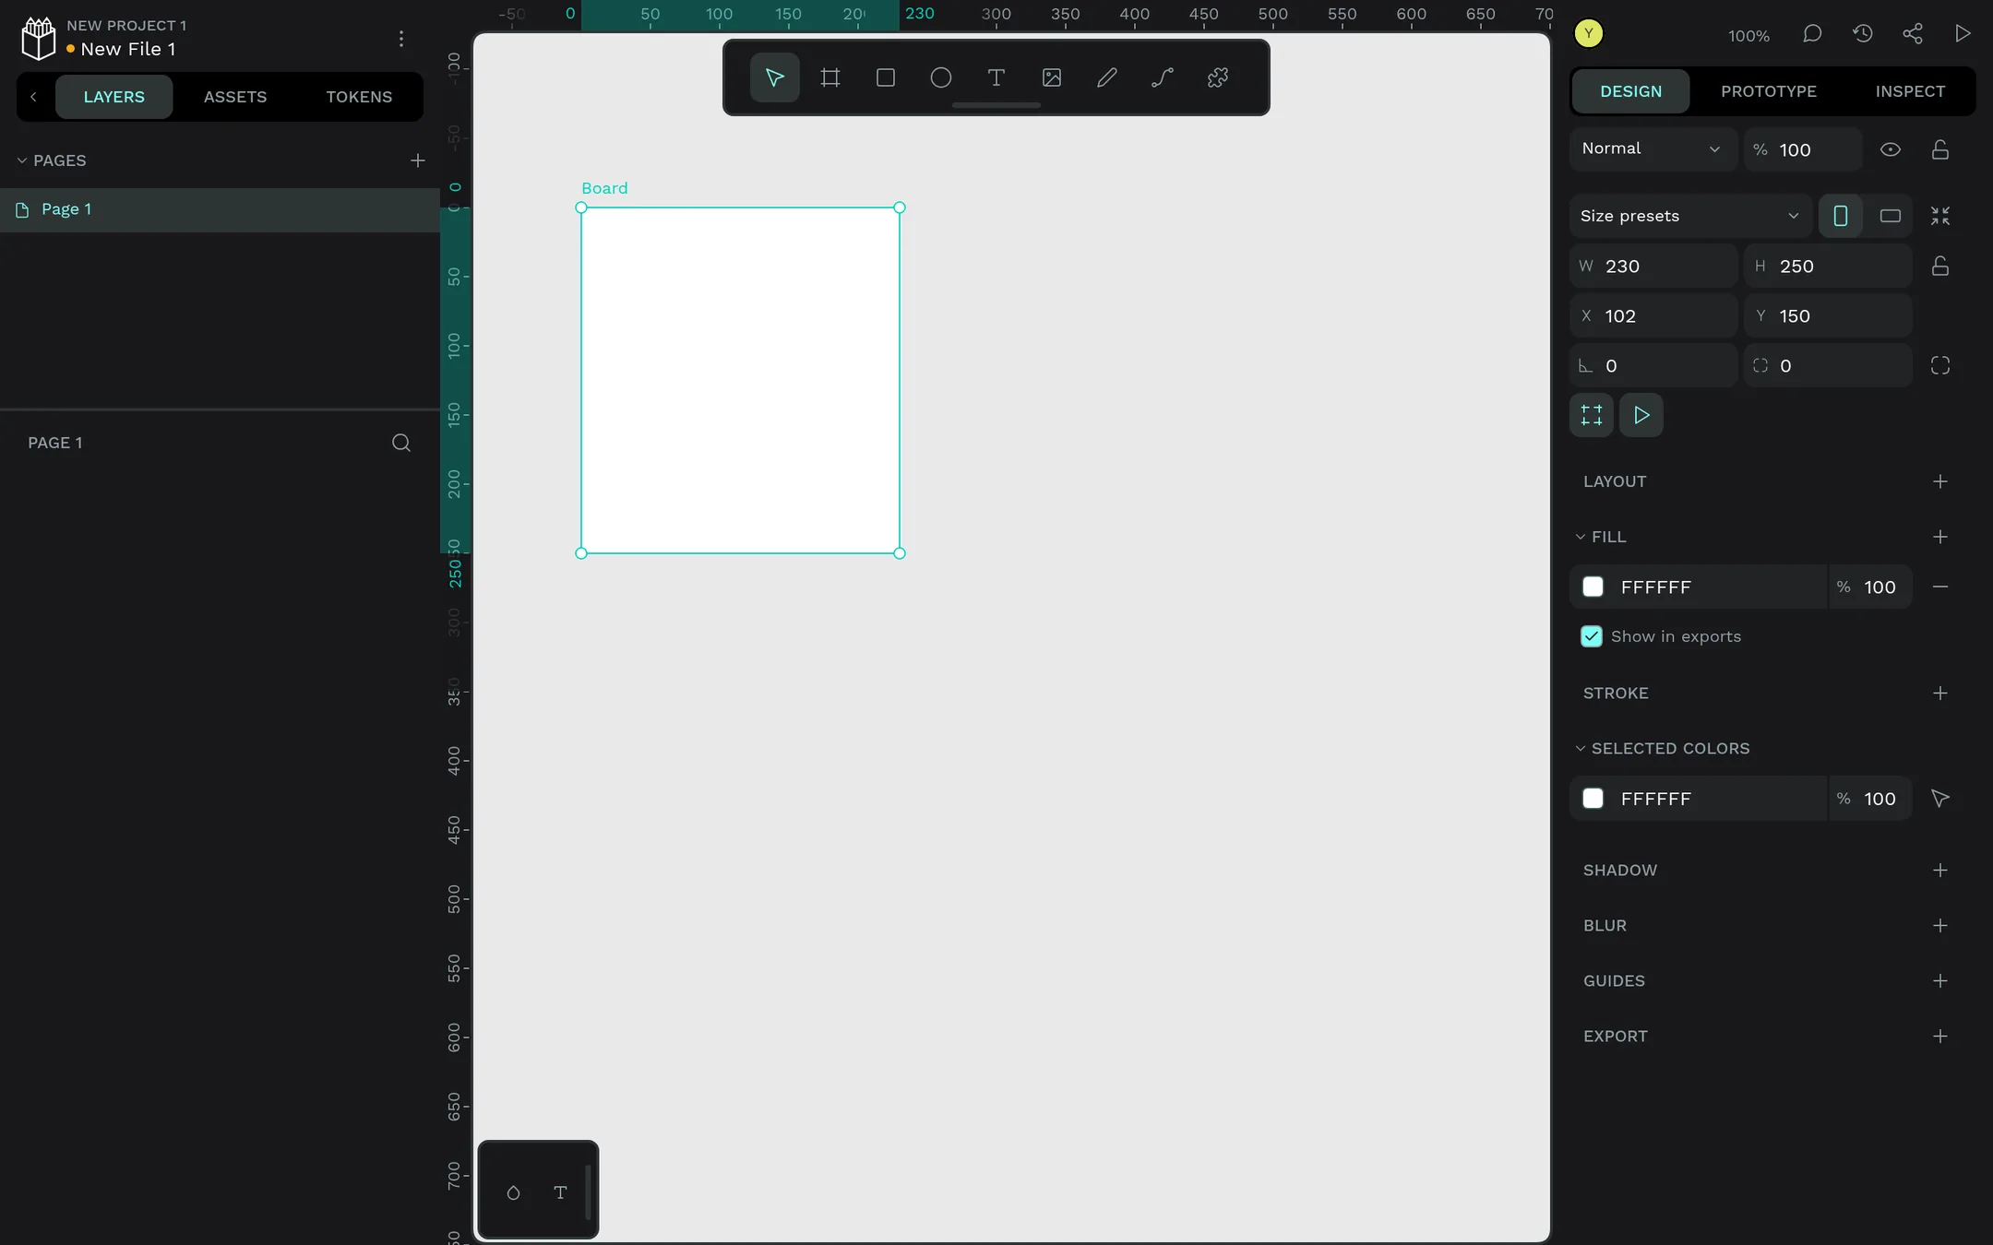Add a Layout with plus icon
This screenshot has width=1993, height=1245.
[1939, 481]
